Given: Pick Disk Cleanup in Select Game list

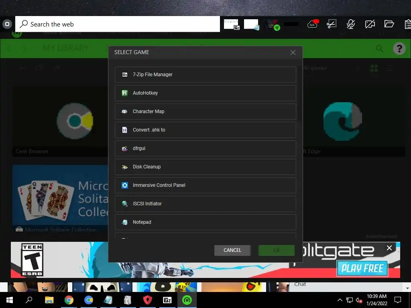Looking at the screenshot, I should pyautogui.click(x=205, y=167).
